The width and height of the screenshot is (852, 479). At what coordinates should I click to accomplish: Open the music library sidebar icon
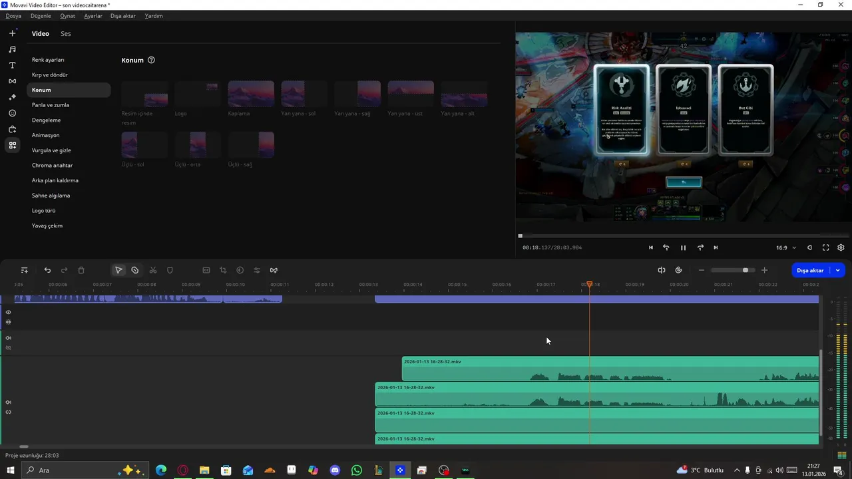12,49
